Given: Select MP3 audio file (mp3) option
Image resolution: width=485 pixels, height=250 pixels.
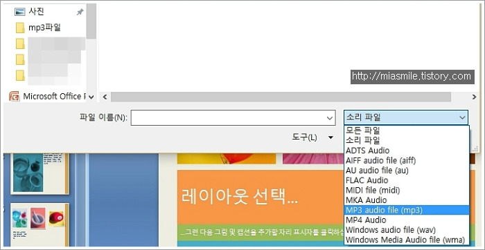Looking at the screenshot, I should [407, 210].
